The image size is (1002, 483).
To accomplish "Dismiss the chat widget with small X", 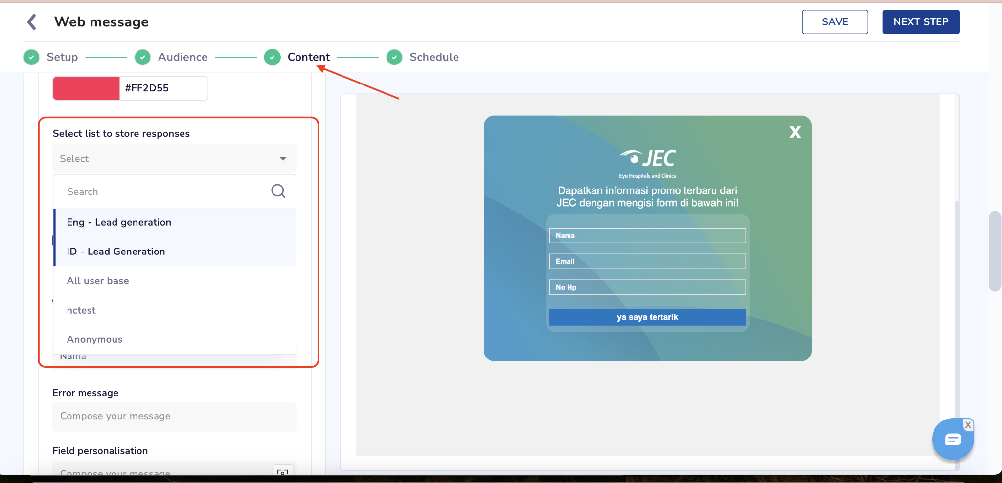I will pyautogui.click(x=968, y=425).
